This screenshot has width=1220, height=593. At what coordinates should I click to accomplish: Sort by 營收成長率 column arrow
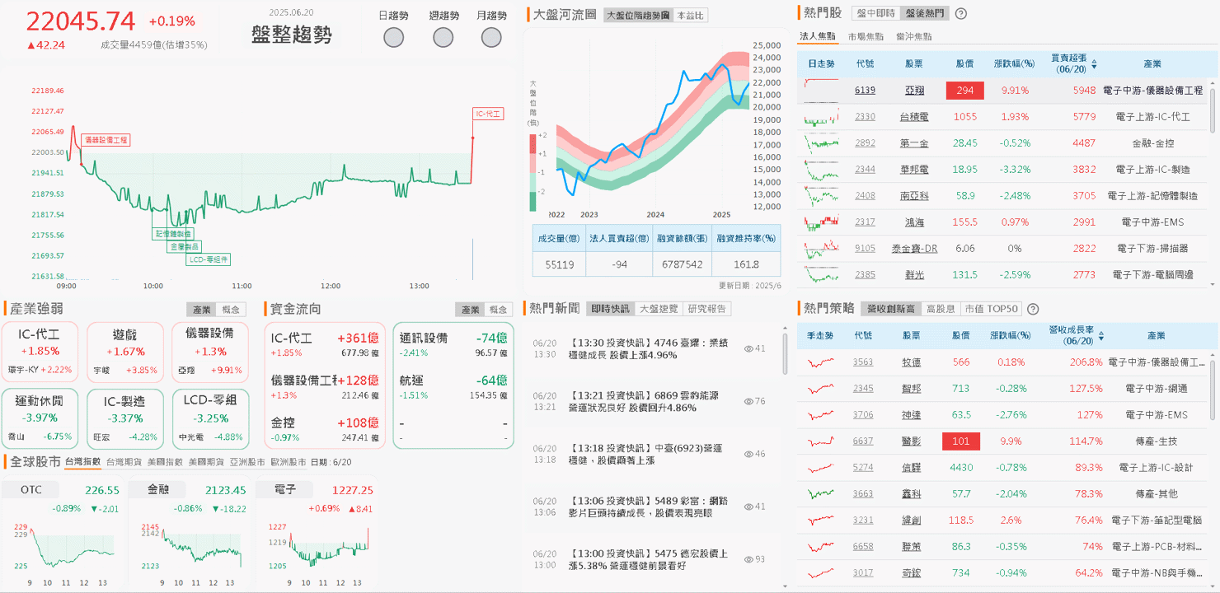tap(1102, 336)
